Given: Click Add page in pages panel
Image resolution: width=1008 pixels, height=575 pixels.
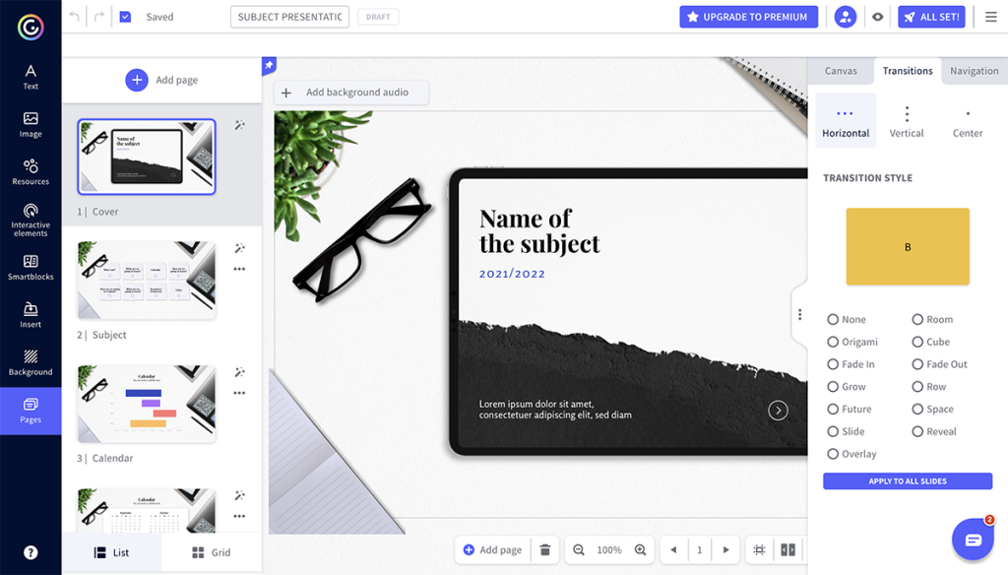Looking at the screenshot, I should coord(162,80).
